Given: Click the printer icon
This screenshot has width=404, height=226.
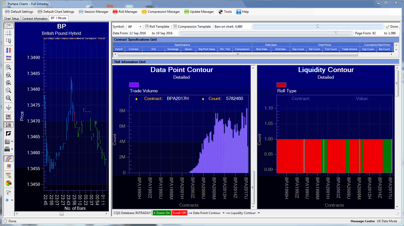Looking at the screenshot, I should (7, 149).
